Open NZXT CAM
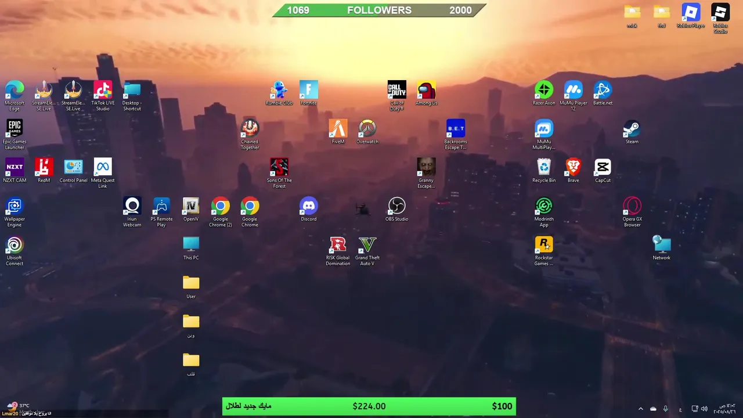This screenshot has width=743, height=418. [x=15, y=171]
